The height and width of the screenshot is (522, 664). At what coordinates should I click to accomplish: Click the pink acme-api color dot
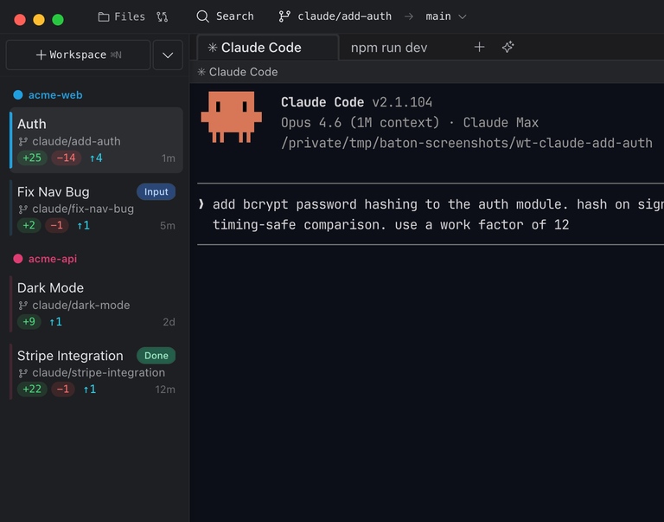tap(18, 259)
